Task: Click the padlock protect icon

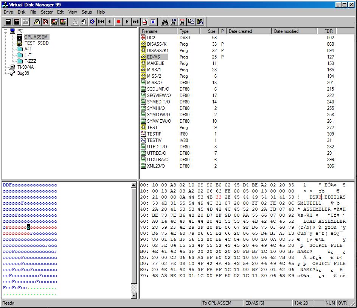Action: tap(37, 22)
